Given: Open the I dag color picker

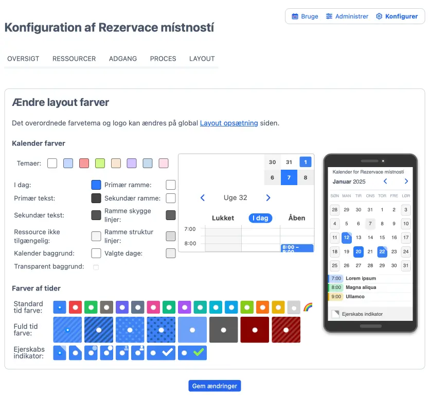Looking at the screenshot, I should pyautogui.click(x=96, y=185).
